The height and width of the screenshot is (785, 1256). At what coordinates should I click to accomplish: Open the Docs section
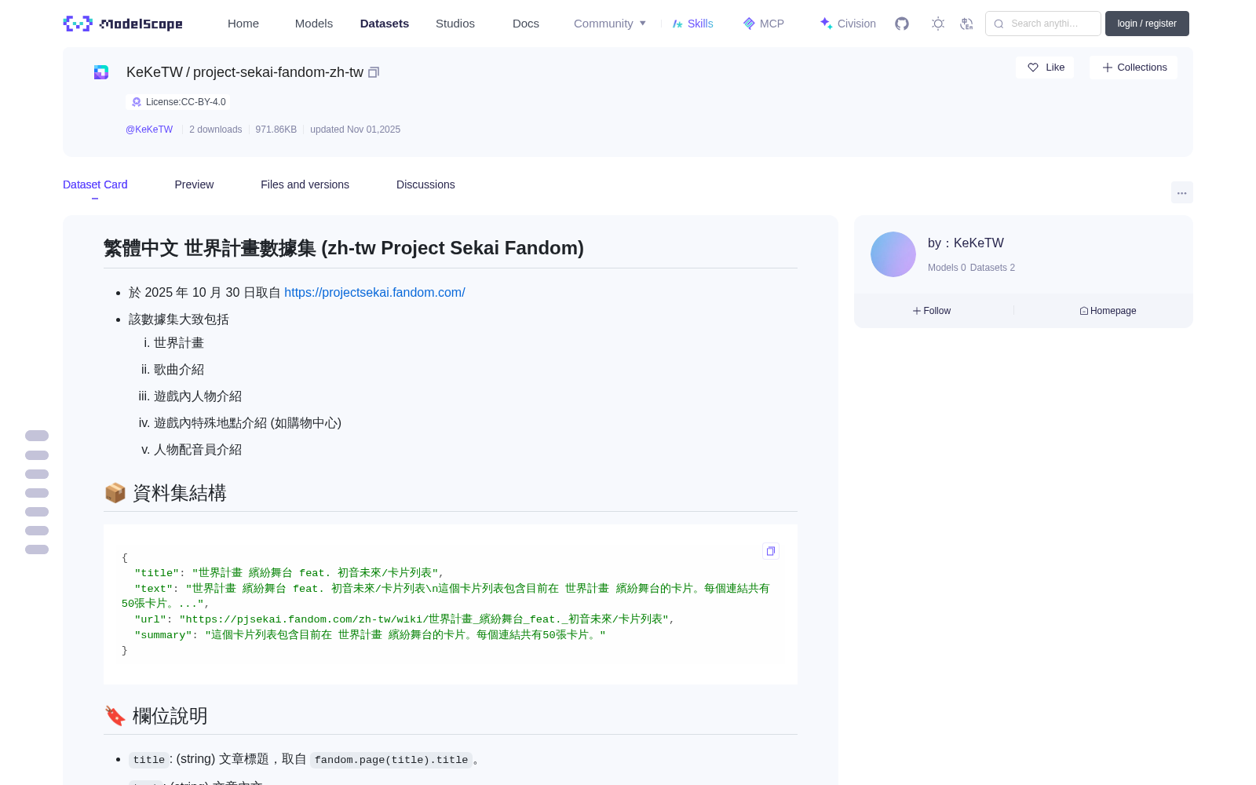[x=526, y=24]
